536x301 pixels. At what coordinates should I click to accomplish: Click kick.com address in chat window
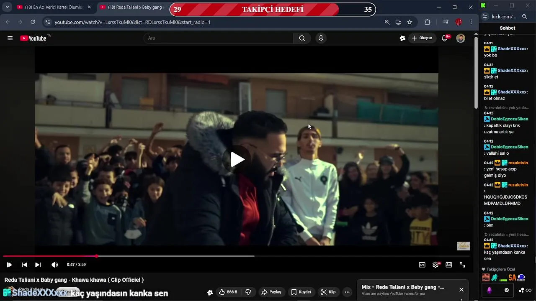coord(504,17)
